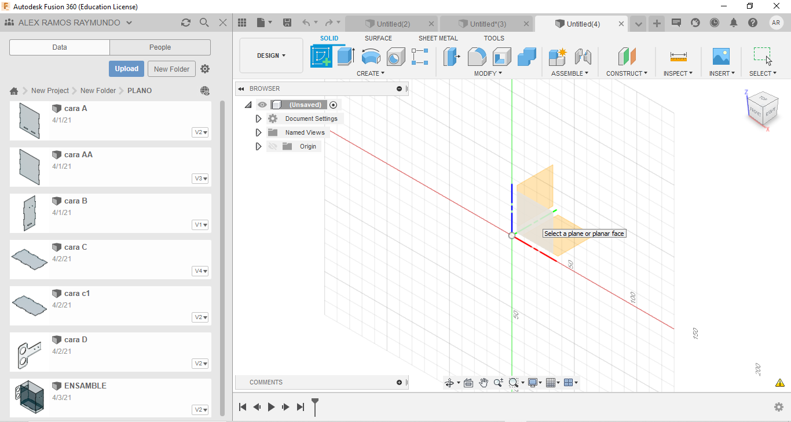
Task: Open the CONSTRUCT menu dropdown
Action: pos(627,73)
